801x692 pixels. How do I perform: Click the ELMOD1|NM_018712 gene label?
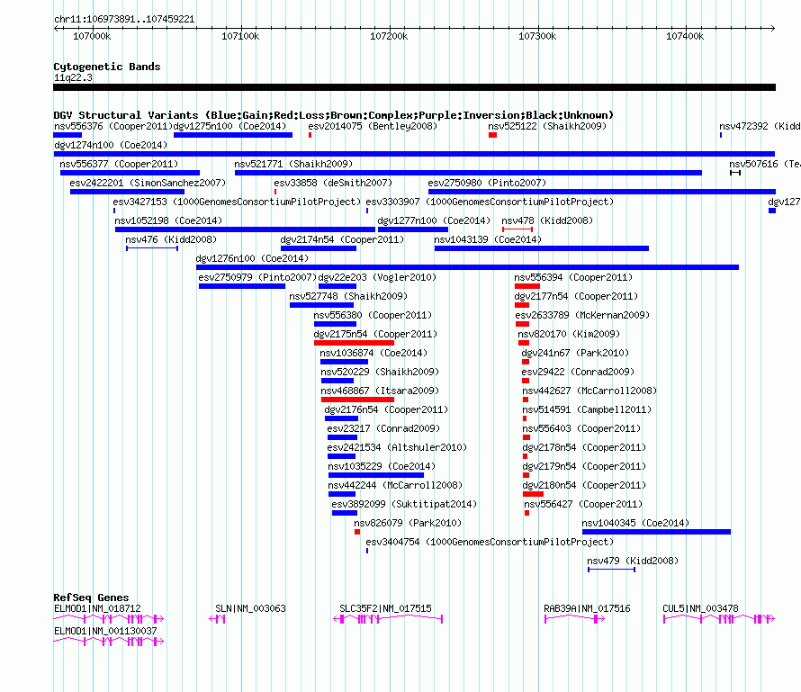click(x=97, y=608)
